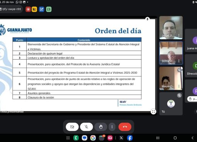Select your own 'Tú' tile
This screenshot has width=197, height=142.
tap(171, 104)
